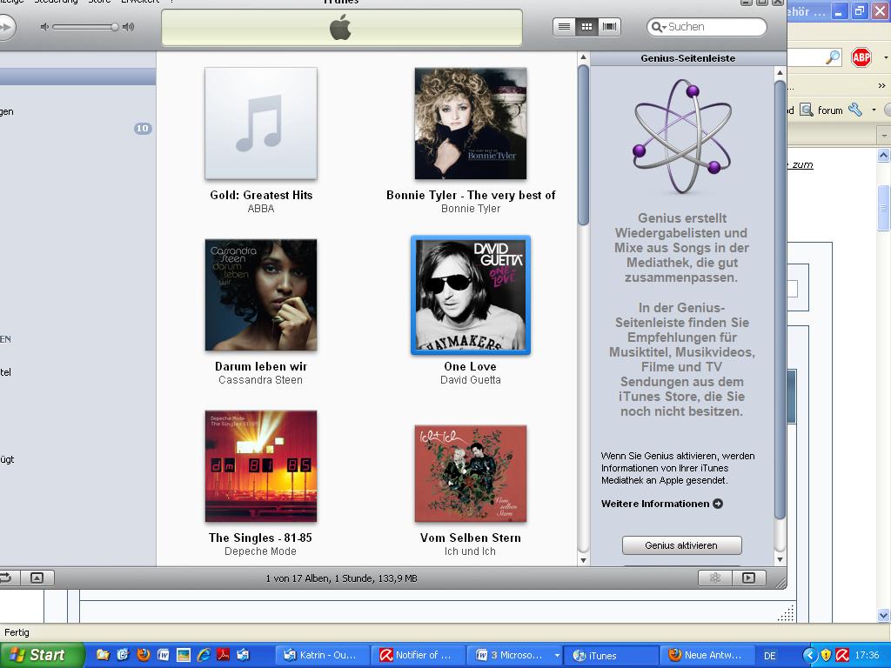Screen dimensions: 891x668
Task: Click the Firefox search magnifier icon
Action: 833,57
